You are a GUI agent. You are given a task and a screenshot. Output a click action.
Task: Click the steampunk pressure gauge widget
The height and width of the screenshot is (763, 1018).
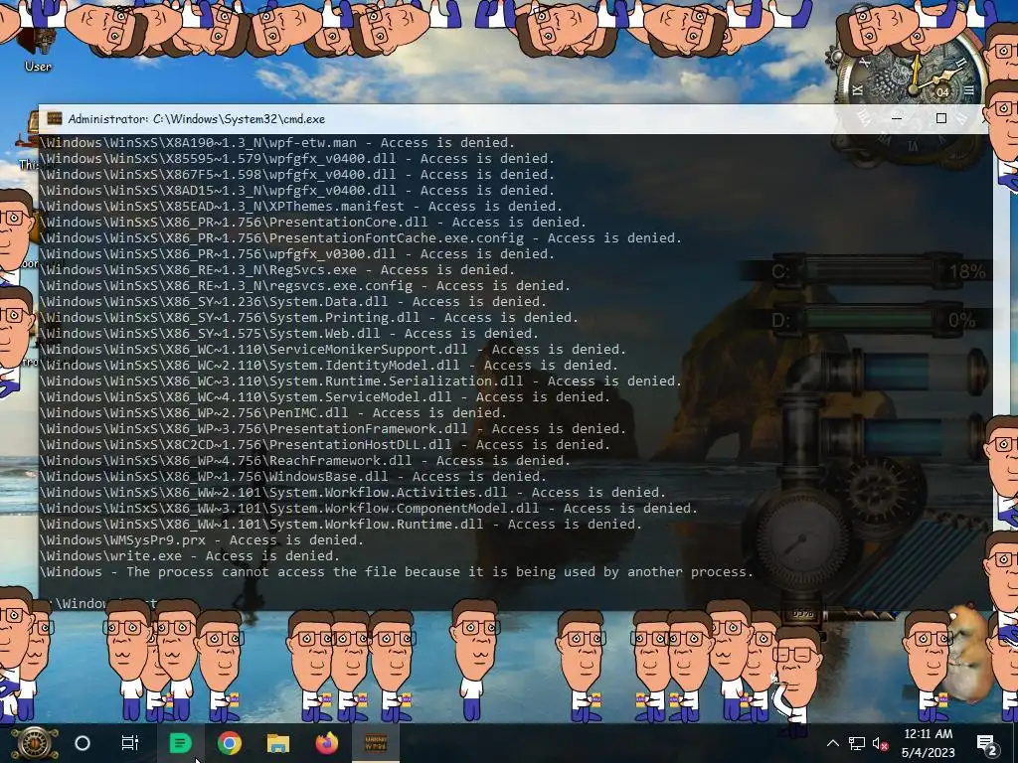[800, 539]
